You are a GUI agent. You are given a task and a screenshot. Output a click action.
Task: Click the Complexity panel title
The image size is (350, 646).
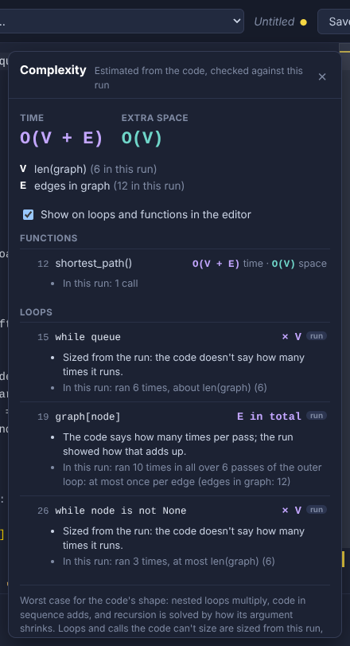pyautogui.click(x=53, y=70)
